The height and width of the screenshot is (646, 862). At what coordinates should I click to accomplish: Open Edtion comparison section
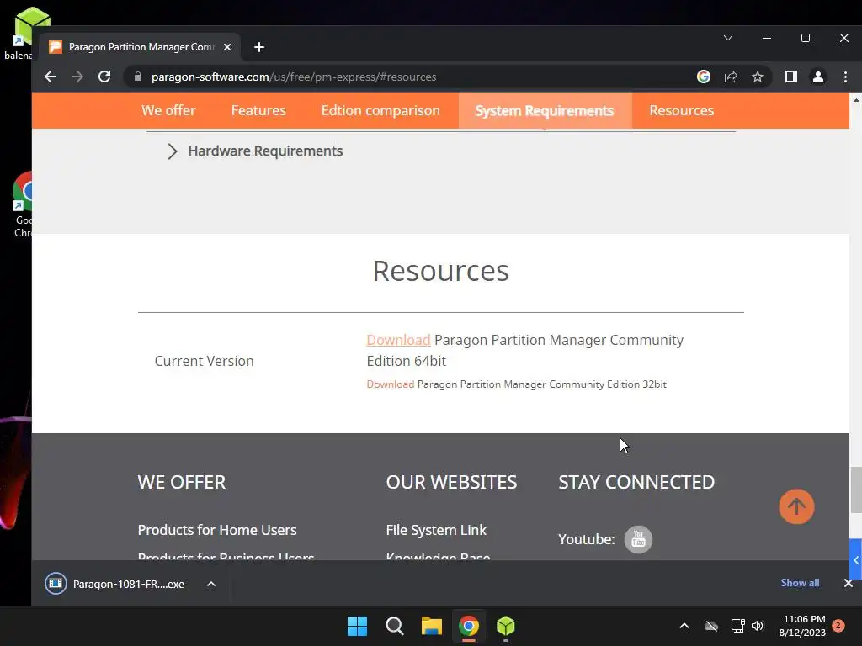pos(380,110)
